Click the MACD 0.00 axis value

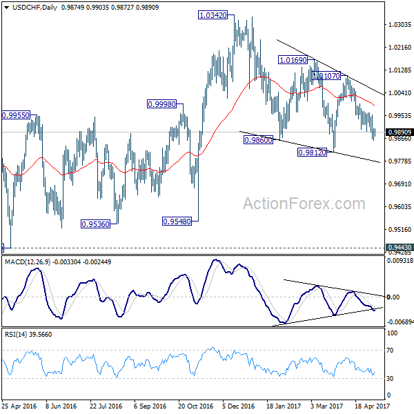393,297
